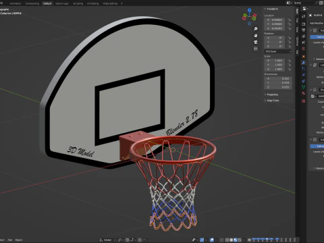Screen dimensions: 324x243
Task: Click the pan hand icon in the viewport
Action: 256,35
